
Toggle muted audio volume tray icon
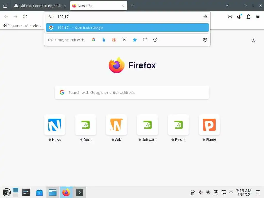click(200, 192)
